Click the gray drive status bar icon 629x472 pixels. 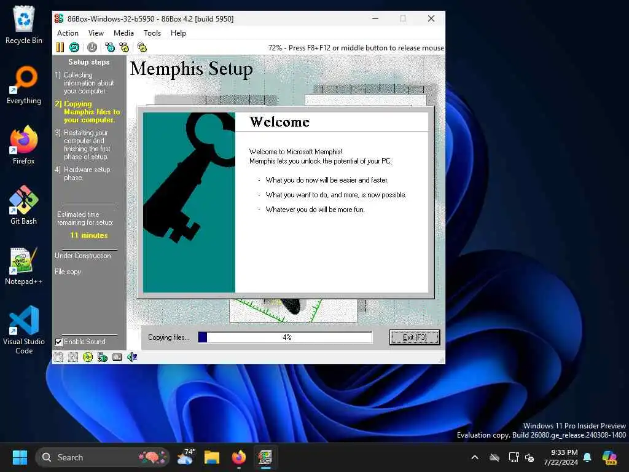pos(117,357)
